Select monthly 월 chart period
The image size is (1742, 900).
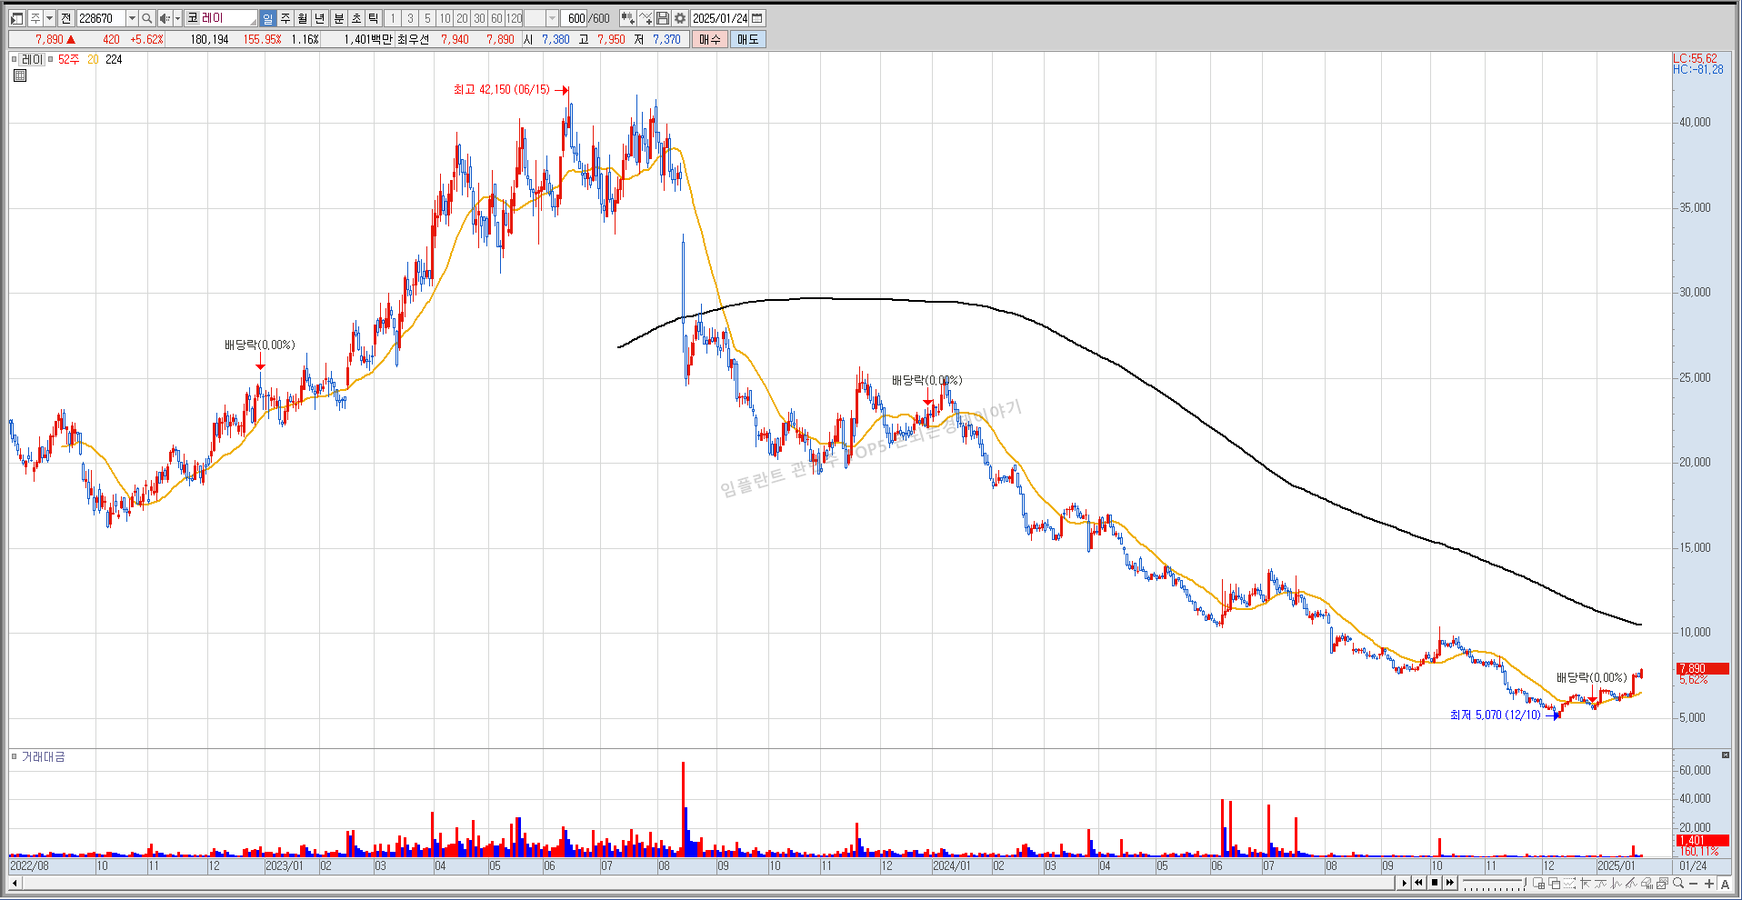click(x=302, y=18)
